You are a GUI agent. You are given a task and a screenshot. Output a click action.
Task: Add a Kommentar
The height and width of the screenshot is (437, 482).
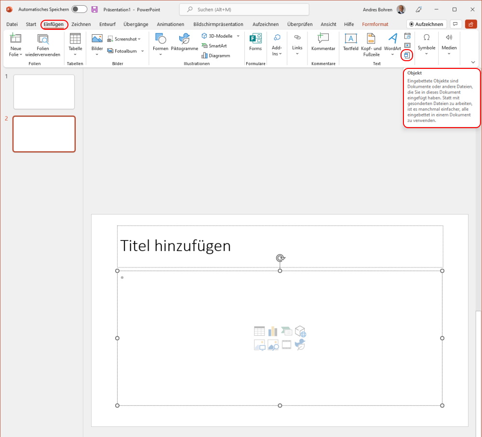click(x=323, y=42)
